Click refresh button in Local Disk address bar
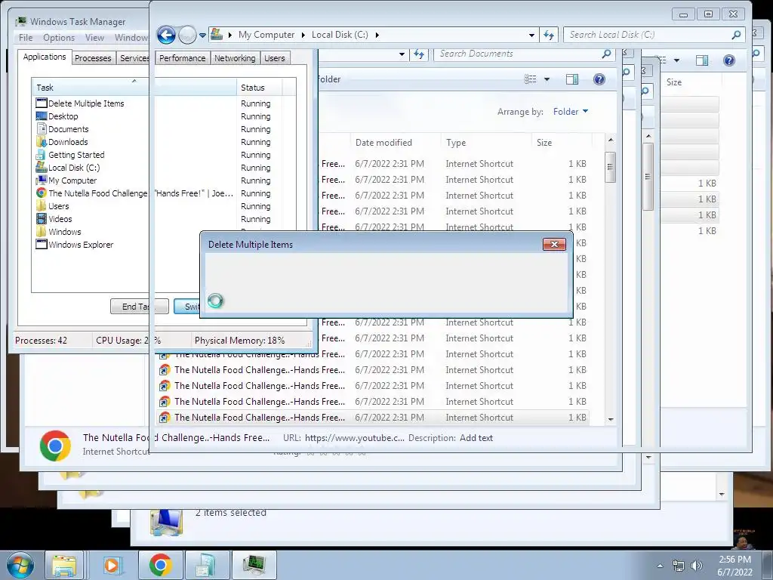Viewport: 773px width, 580px height. pos(549,35)
